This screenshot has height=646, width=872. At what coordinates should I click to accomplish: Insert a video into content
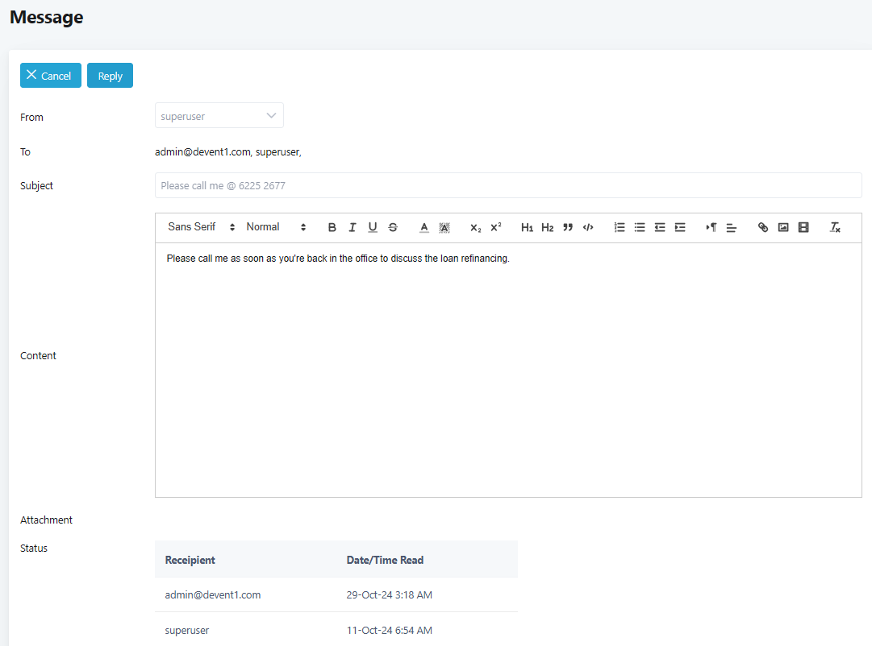803,228
